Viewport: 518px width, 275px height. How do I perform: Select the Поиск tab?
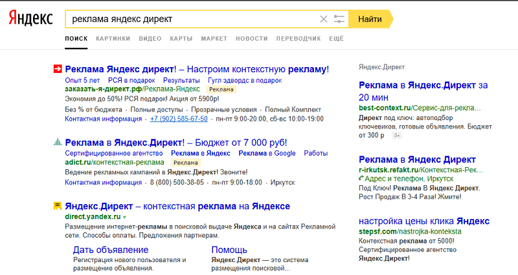pos(76,39)
